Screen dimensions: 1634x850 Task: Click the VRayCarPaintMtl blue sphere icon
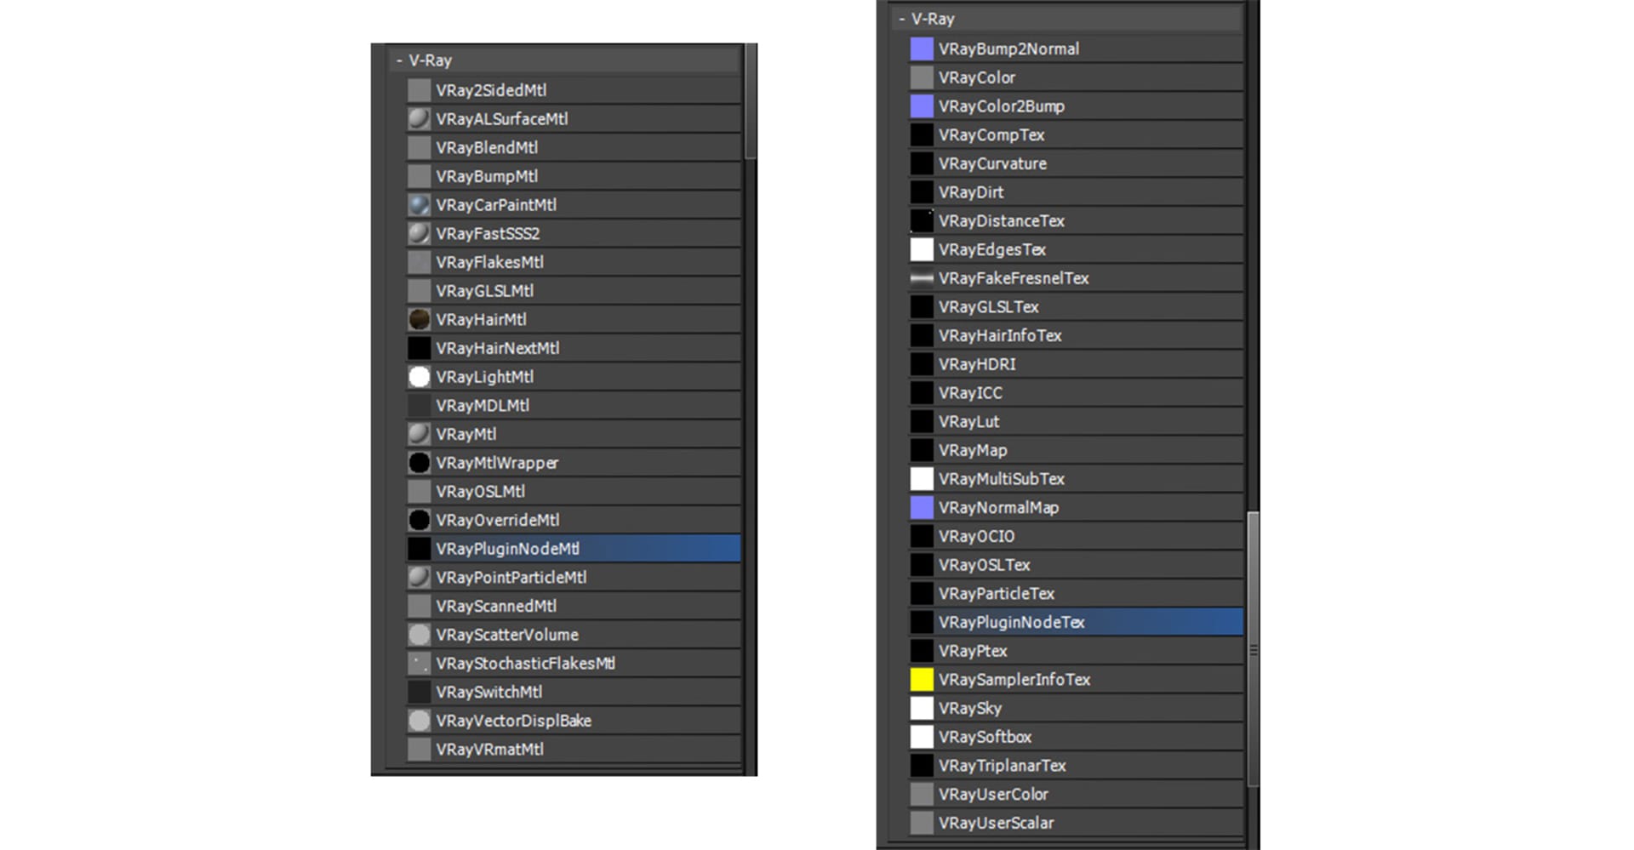pos(419,205)
